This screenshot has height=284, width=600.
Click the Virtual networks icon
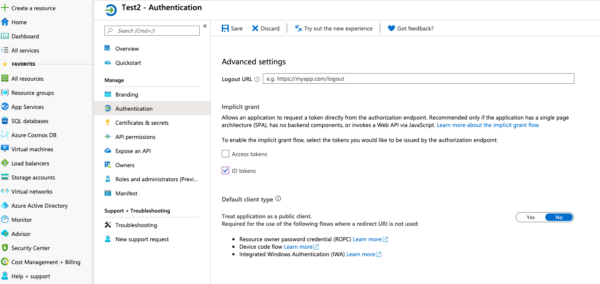point(5,191)
